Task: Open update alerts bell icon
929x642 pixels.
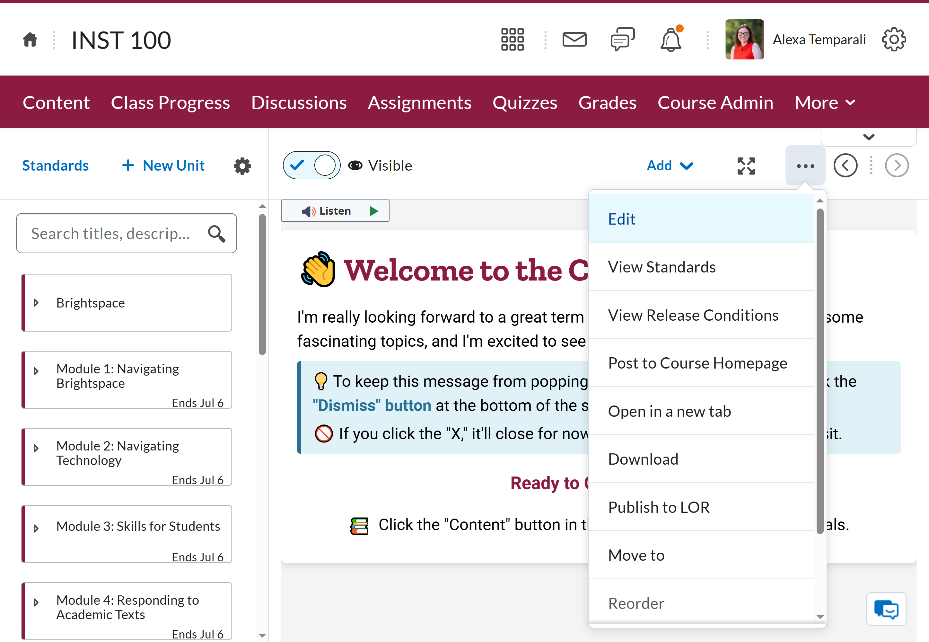Action: tap(671, 40)
